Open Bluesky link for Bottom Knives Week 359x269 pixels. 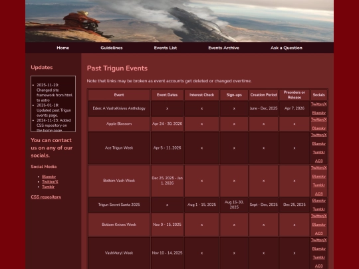pyautogui.click(x=318, y=224)
